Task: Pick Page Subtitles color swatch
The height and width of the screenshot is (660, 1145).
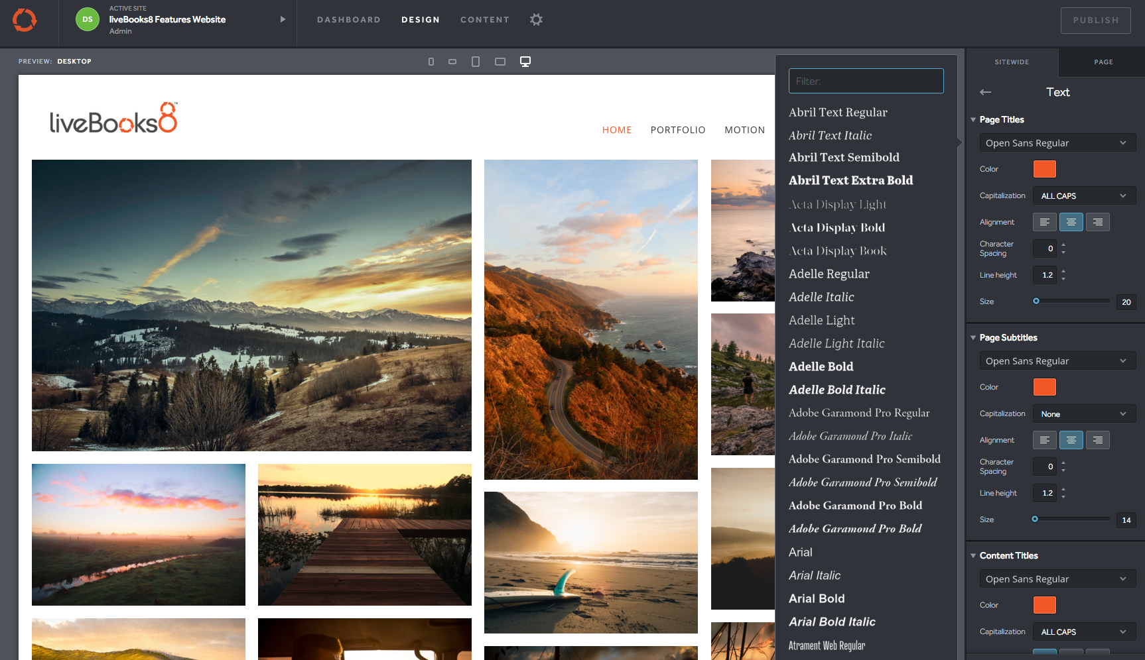Action: [1045, 387]
